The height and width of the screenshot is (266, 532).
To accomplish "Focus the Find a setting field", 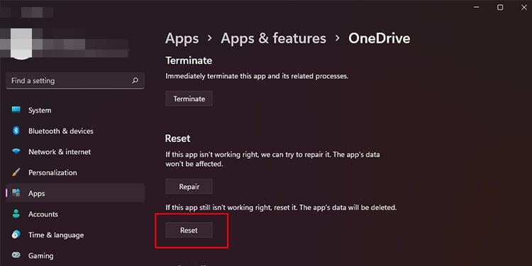I will tap(75, 81).
